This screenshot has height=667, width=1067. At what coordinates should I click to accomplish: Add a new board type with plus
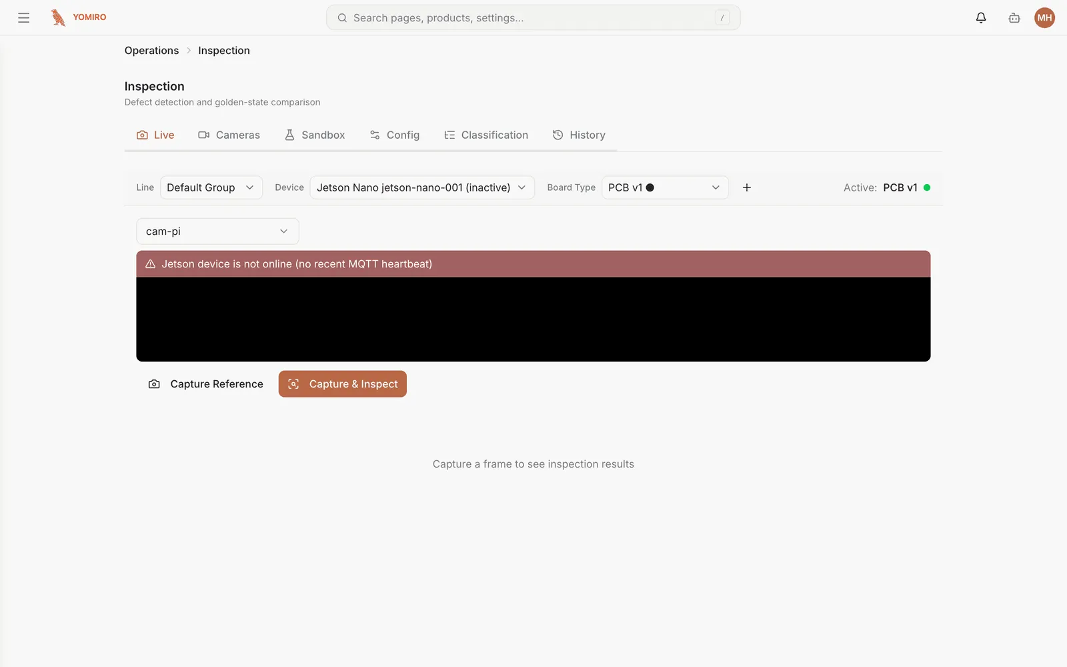pos(747,187)
